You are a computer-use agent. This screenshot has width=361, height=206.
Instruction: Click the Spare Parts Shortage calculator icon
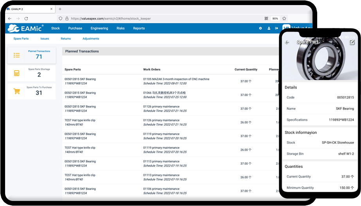click(x=16, y=73)
